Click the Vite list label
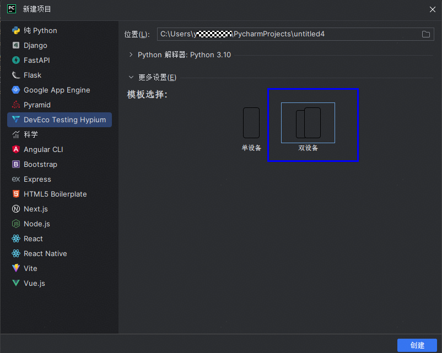Image resolution: width=442 pixels, height=353 pixels. click(30, 269)
